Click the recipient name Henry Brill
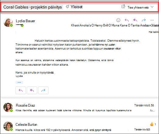 click(x=101, y=25)
